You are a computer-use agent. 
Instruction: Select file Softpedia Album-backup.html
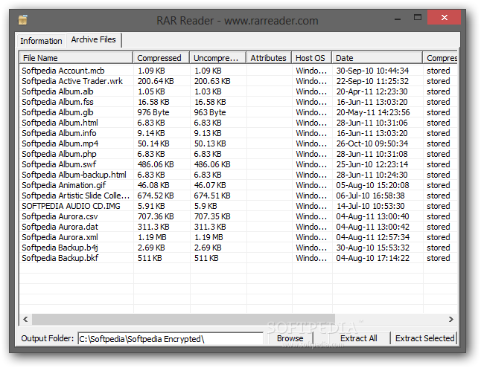coord(74,175)
